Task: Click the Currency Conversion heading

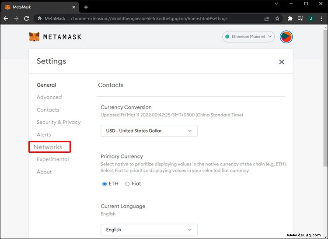Action: pos(126,107)
